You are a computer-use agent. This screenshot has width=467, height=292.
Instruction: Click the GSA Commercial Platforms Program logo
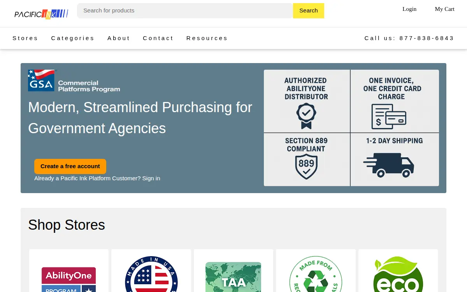tap(74, 81)
